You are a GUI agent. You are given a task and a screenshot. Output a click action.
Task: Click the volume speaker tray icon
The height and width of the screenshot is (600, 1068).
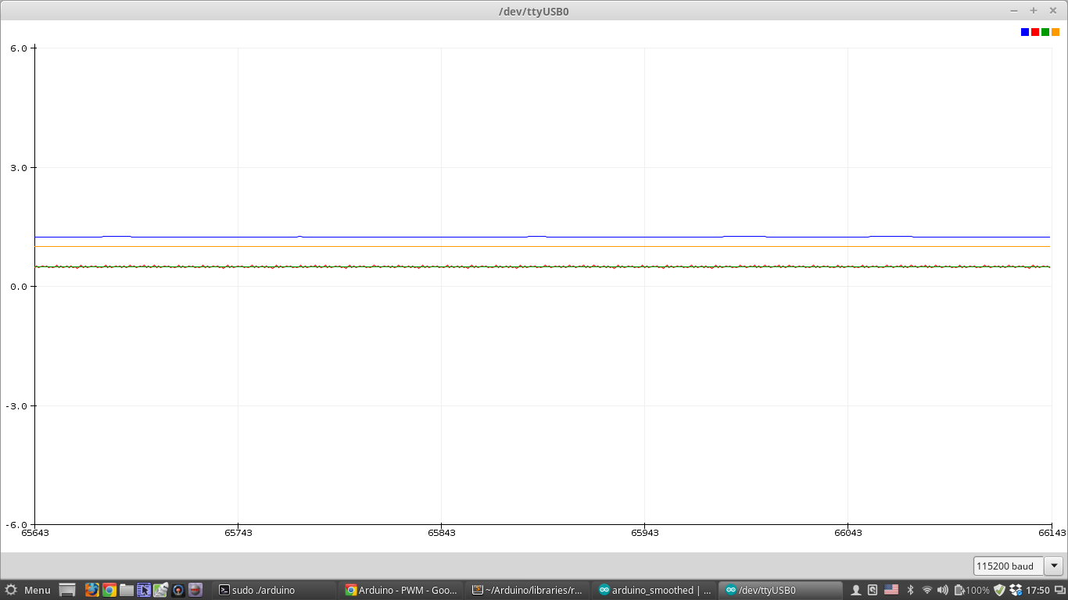pos(943,590)
